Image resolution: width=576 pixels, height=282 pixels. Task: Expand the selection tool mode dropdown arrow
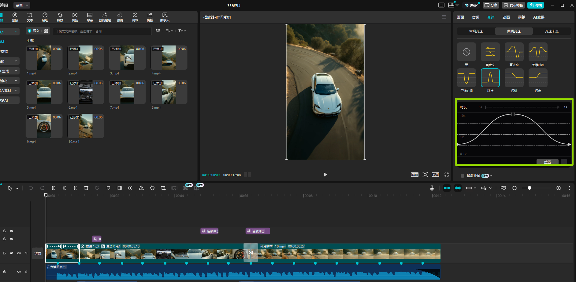(17, 188)
